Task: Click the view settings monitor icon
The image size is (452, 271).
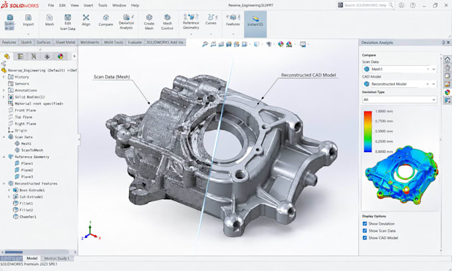Action: coord(302,44)
